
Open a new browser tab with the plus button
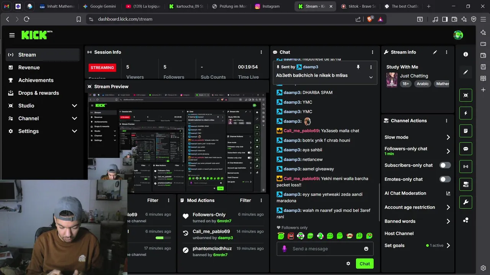428,6
